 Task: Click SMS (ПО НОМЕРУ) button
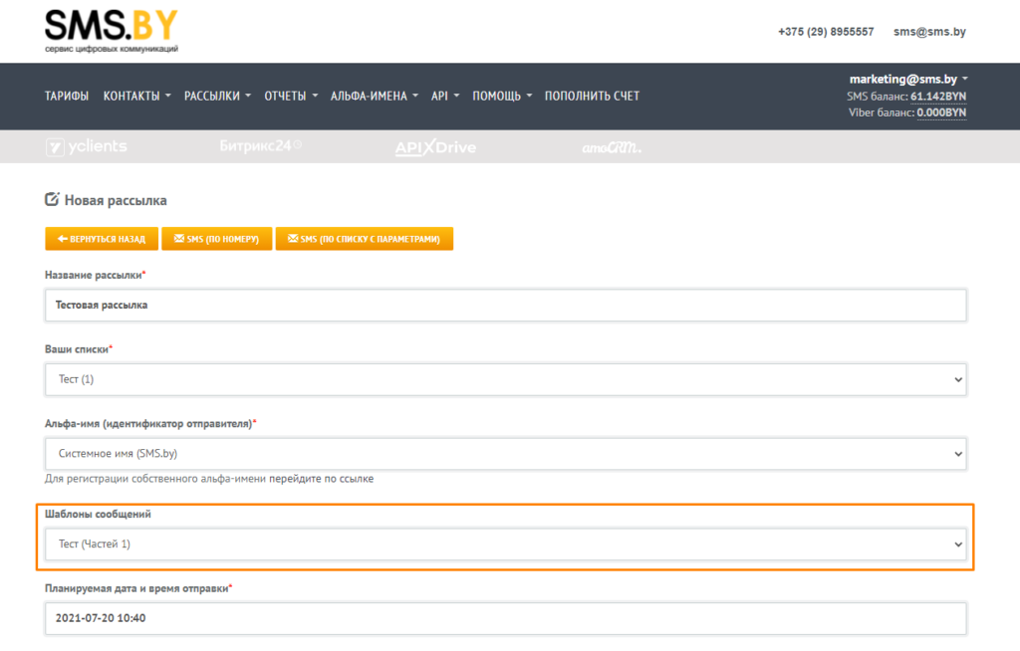tap(216, 239)
